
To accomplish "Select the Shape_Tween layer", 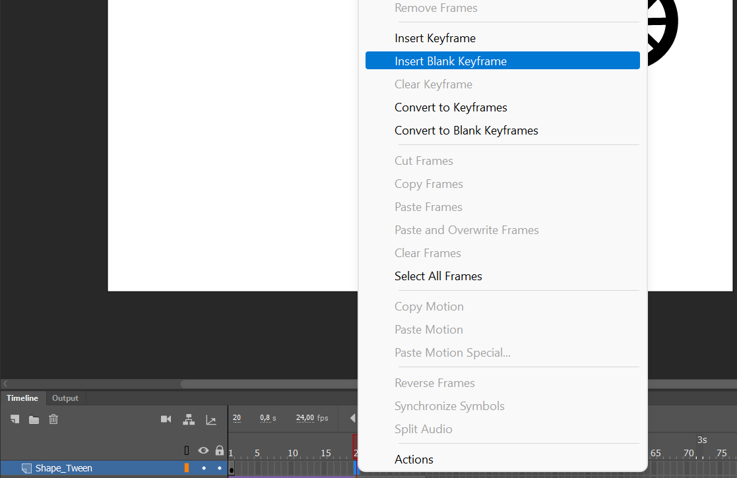I will coord(113,468).
